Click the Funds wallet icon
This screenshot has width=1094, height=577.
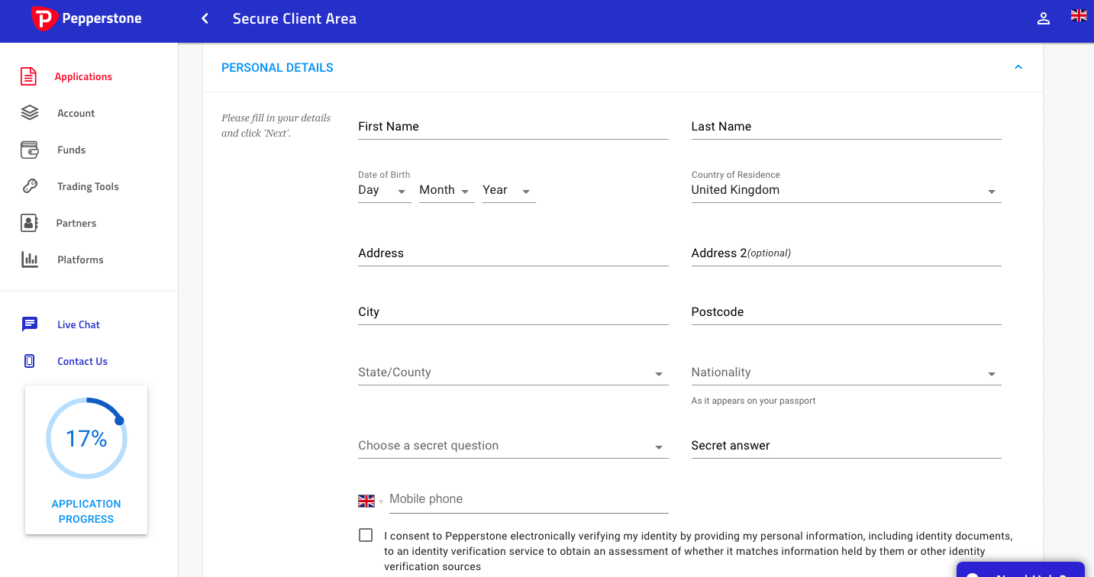coord(29,150)
